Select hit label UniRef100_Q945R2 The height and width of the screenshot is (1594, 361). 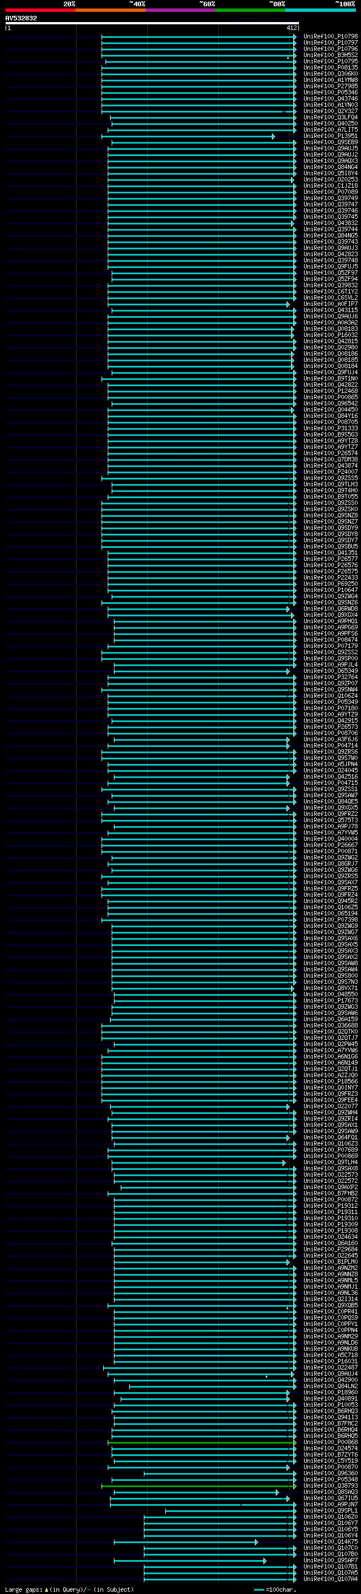click(x=331, y=901)
